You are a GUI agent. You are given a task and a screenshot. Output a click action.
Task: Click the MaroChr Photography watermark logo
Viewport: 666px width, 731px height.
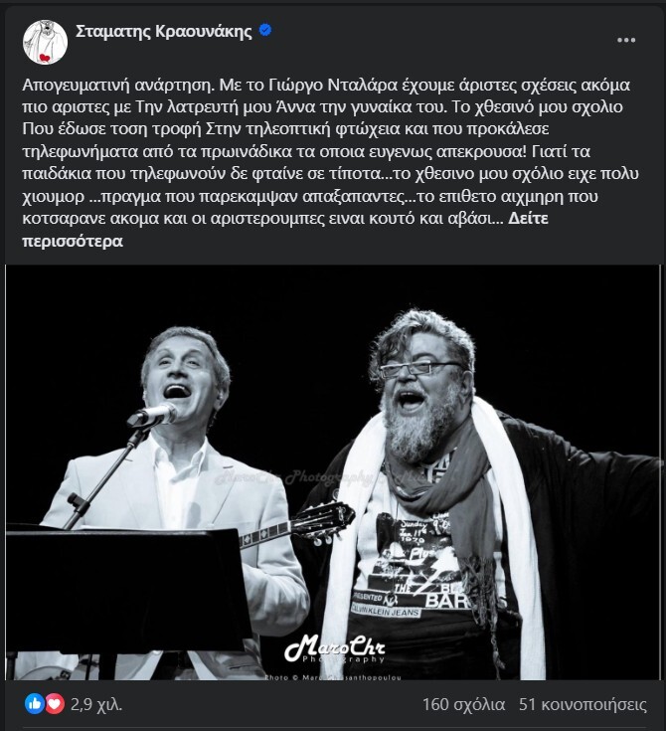coord(335,648)
